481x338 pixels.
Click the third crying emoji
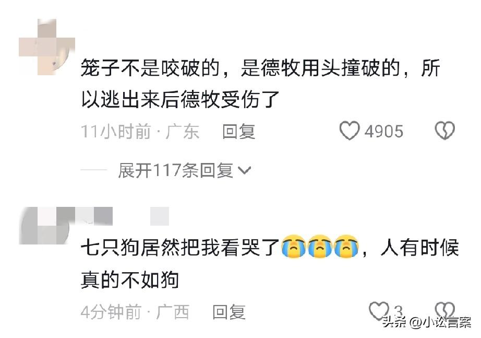point(346,247)
